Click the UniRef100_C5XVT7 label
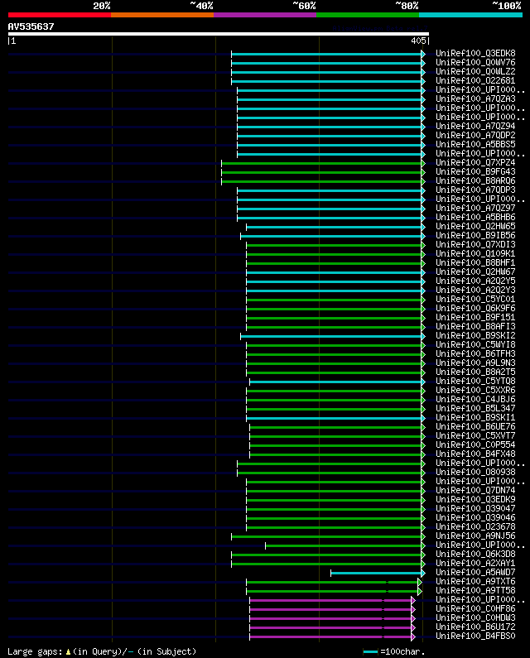 (x=475, y=435)
